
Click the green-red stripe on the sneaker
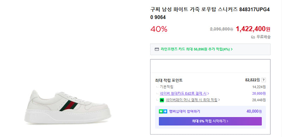click(x=68, y=106)
